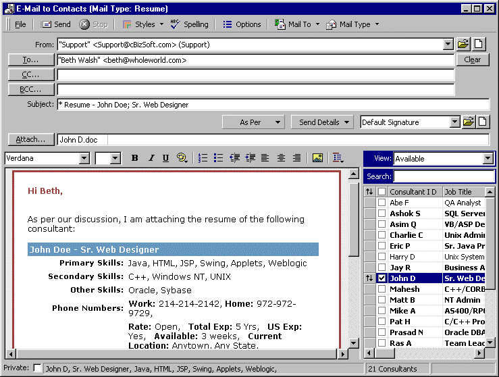Screen dimensions: 499x377
Task: Check the Asim Q consultant checkbox
Action: click(382, 224)
